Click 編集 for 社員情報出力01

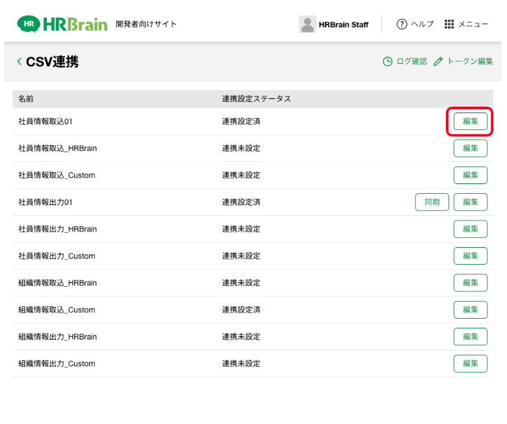470,202
